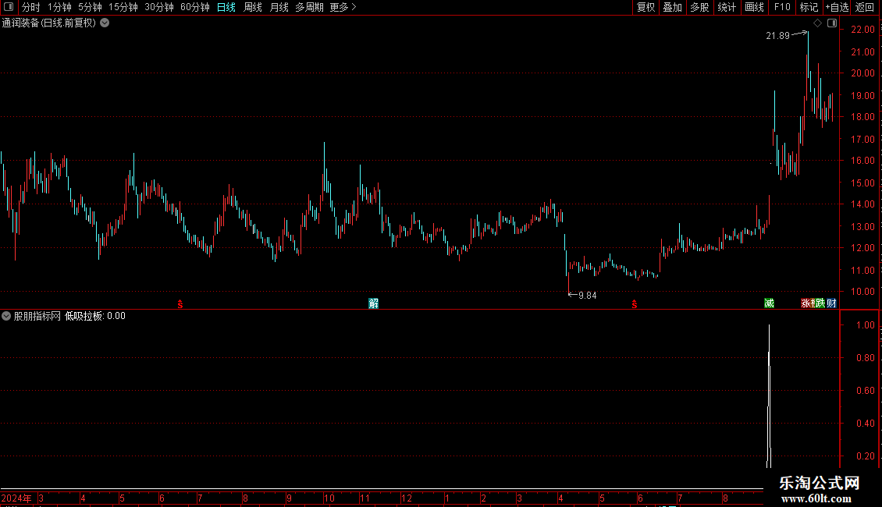Click the 21.89 high price label
This screenshot has width=882, height=507.
(778, 36)
